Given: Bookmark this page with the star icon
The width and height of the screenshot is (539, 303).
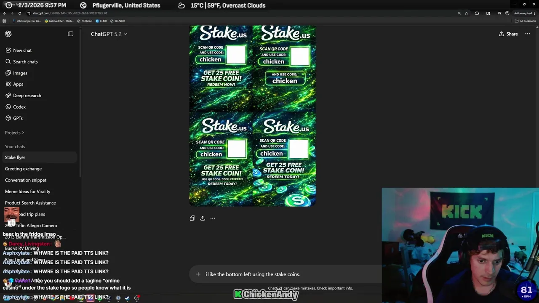Looking at the screenshot, I should pos(466,13).
